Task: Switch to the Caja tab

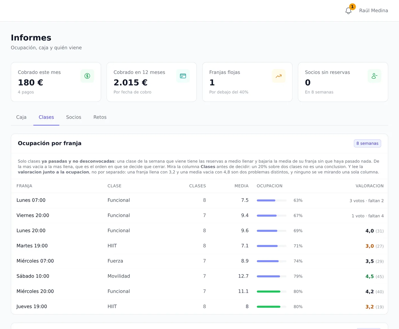Action: pos(21,117)
